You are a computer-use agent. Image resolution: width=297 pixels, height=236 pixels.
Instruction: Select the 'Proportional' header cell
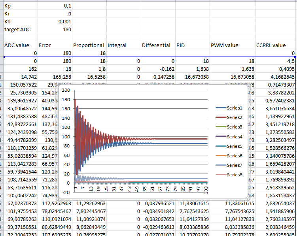(x=89, y=45)
